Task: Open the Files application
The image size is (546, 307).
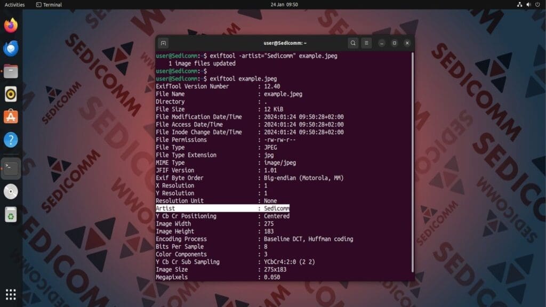Action: click(x=11, y=70)
